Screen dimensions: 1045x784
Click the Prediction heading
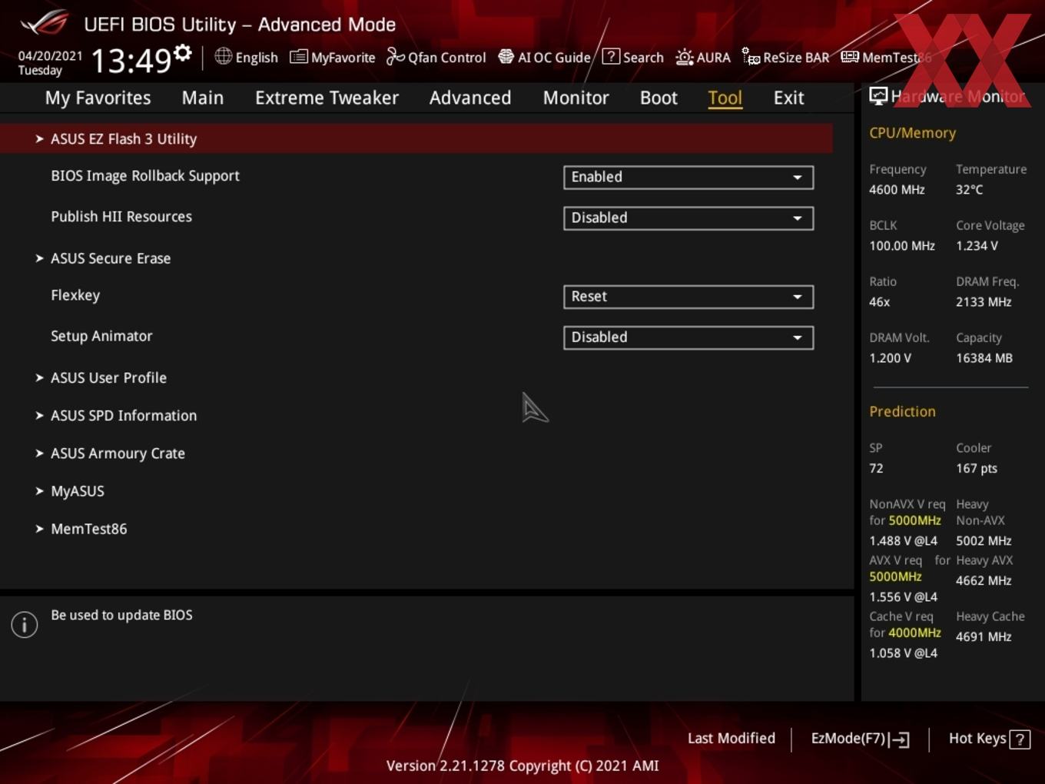pyautogui.click(x=902, y=411)
